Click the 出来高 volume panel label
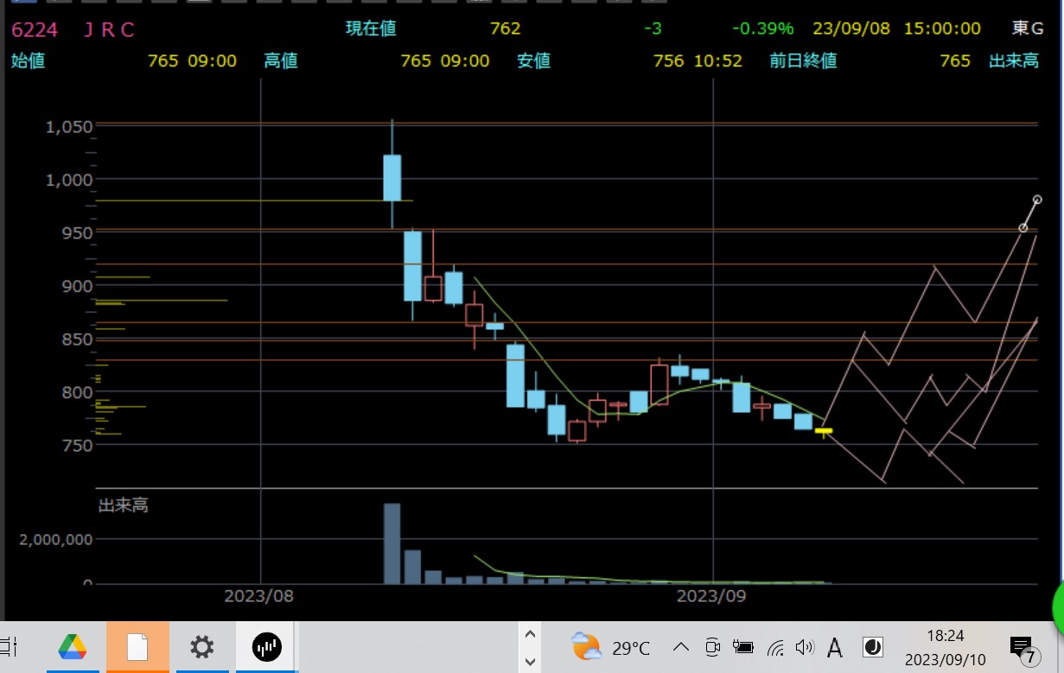Screen dimensions: 1064x673 123,505
